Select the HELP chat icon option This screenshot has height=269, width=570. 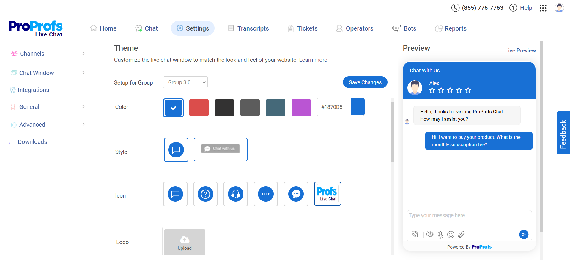click(x=266, y=194)
